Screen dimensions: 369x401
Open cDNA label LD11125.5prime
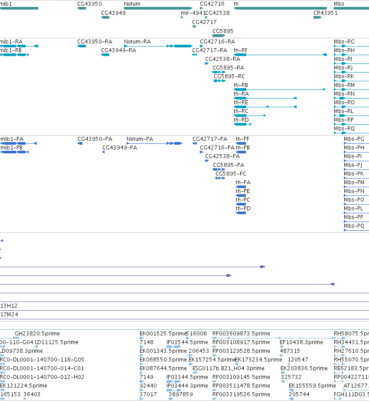coord(56,342)
